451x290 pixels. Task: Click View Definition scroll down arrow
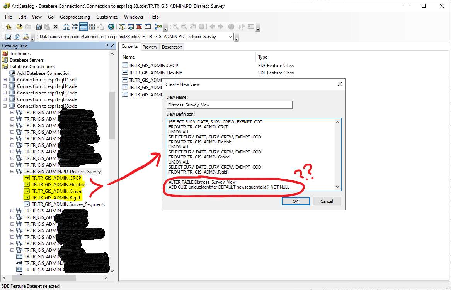[x=338, y=187]
